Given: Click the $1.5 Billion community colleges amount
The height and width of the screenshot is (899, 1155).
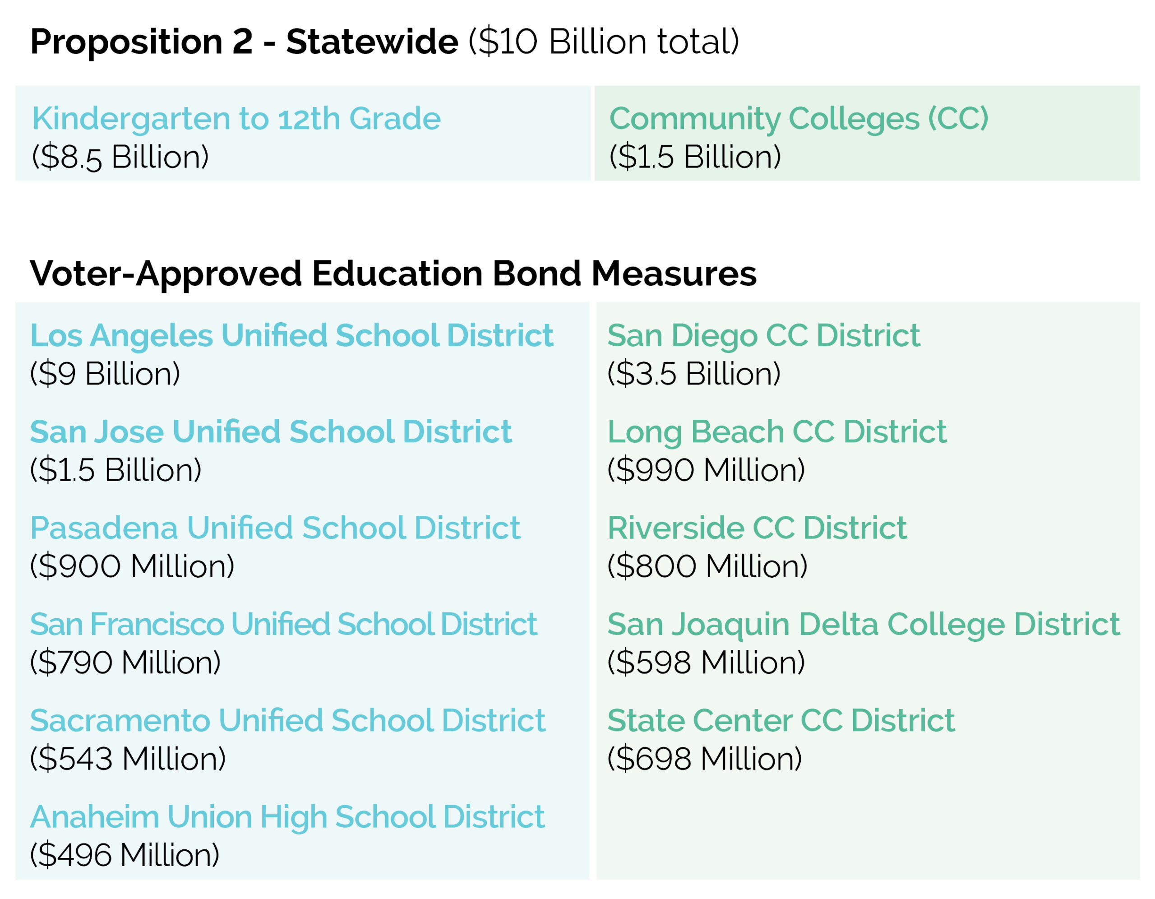Looking at the screenshot, I should click(x=695, y=157).
